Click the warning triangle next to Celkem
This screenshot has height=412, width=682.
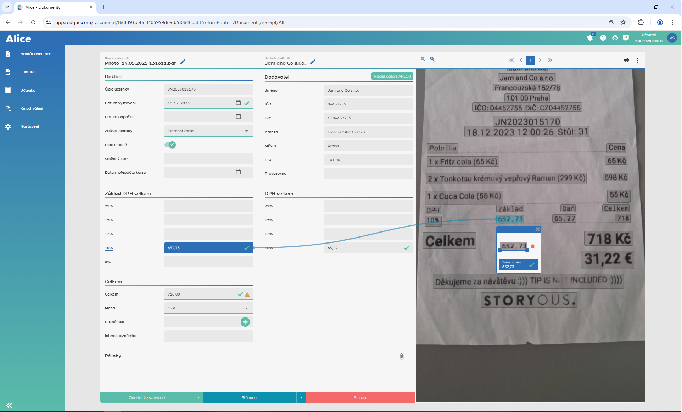coord(247,294)
